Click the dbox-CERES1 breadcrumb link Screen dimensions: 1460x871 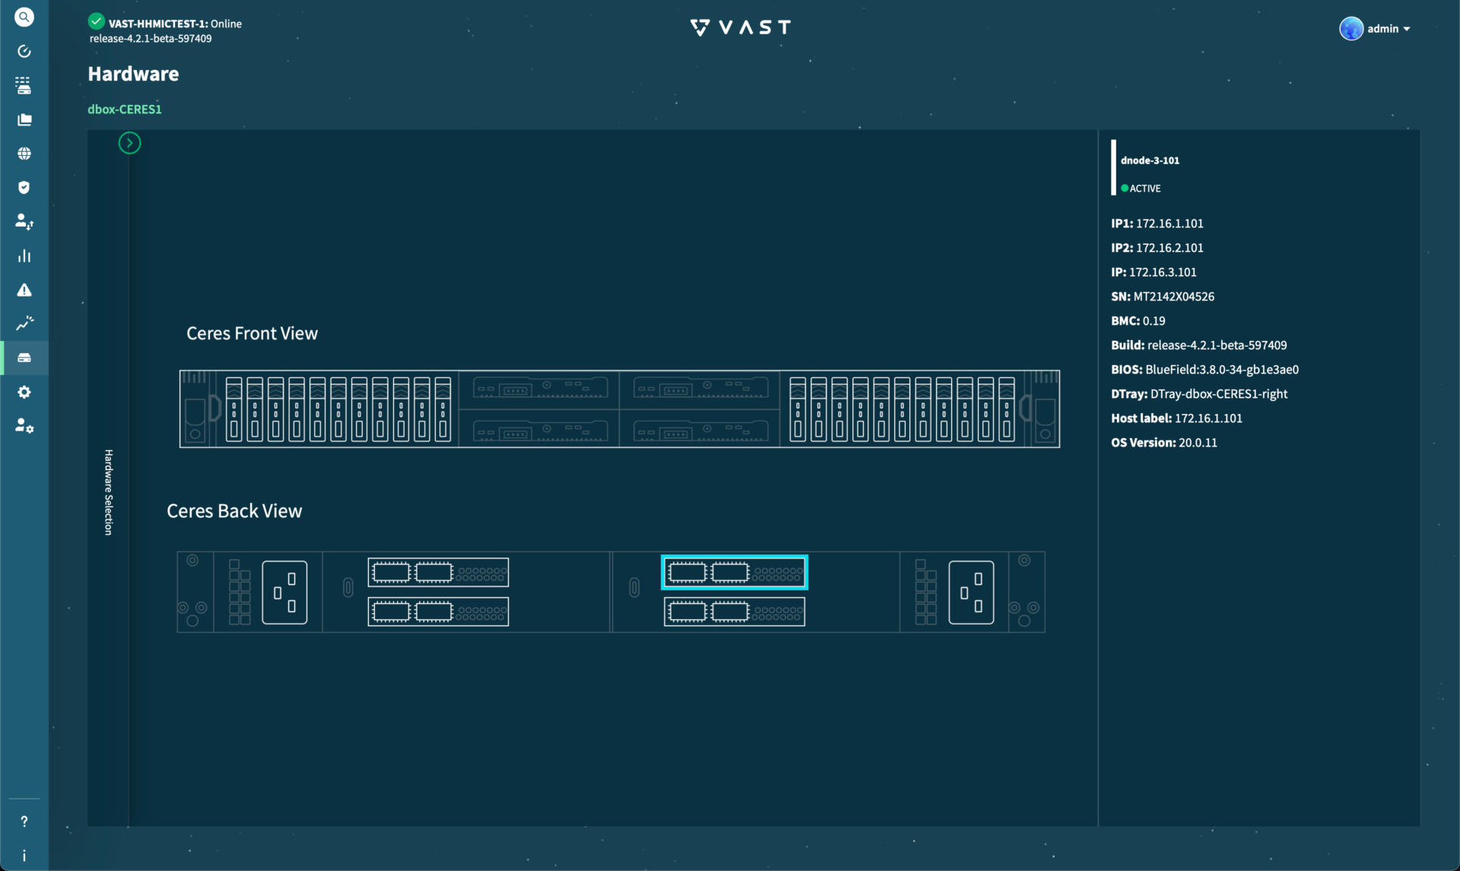point(125,109)
